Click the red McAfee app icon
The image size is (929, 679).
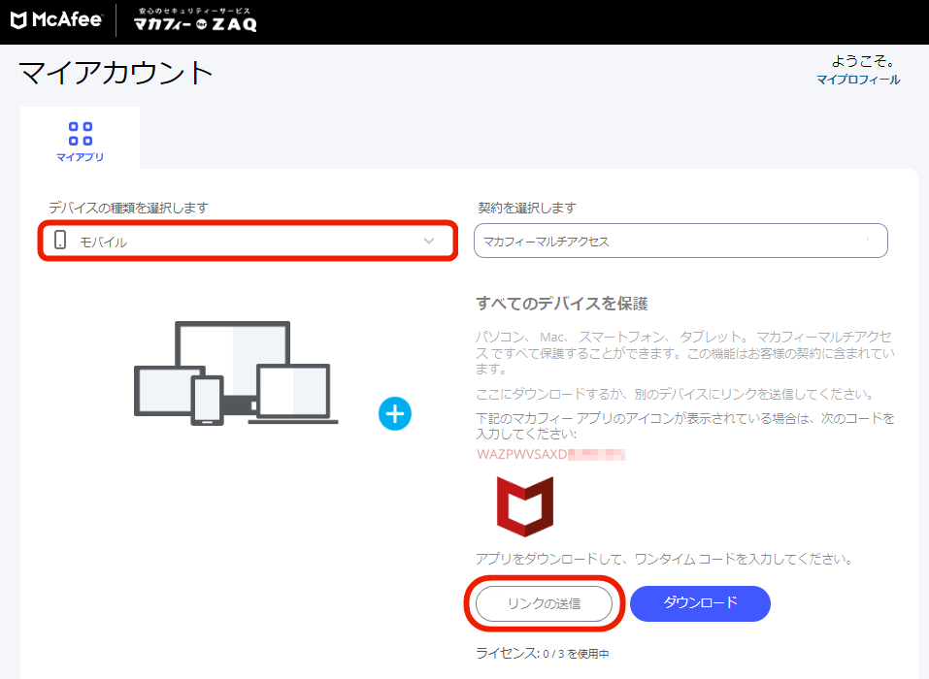click(x=525, y=506)
